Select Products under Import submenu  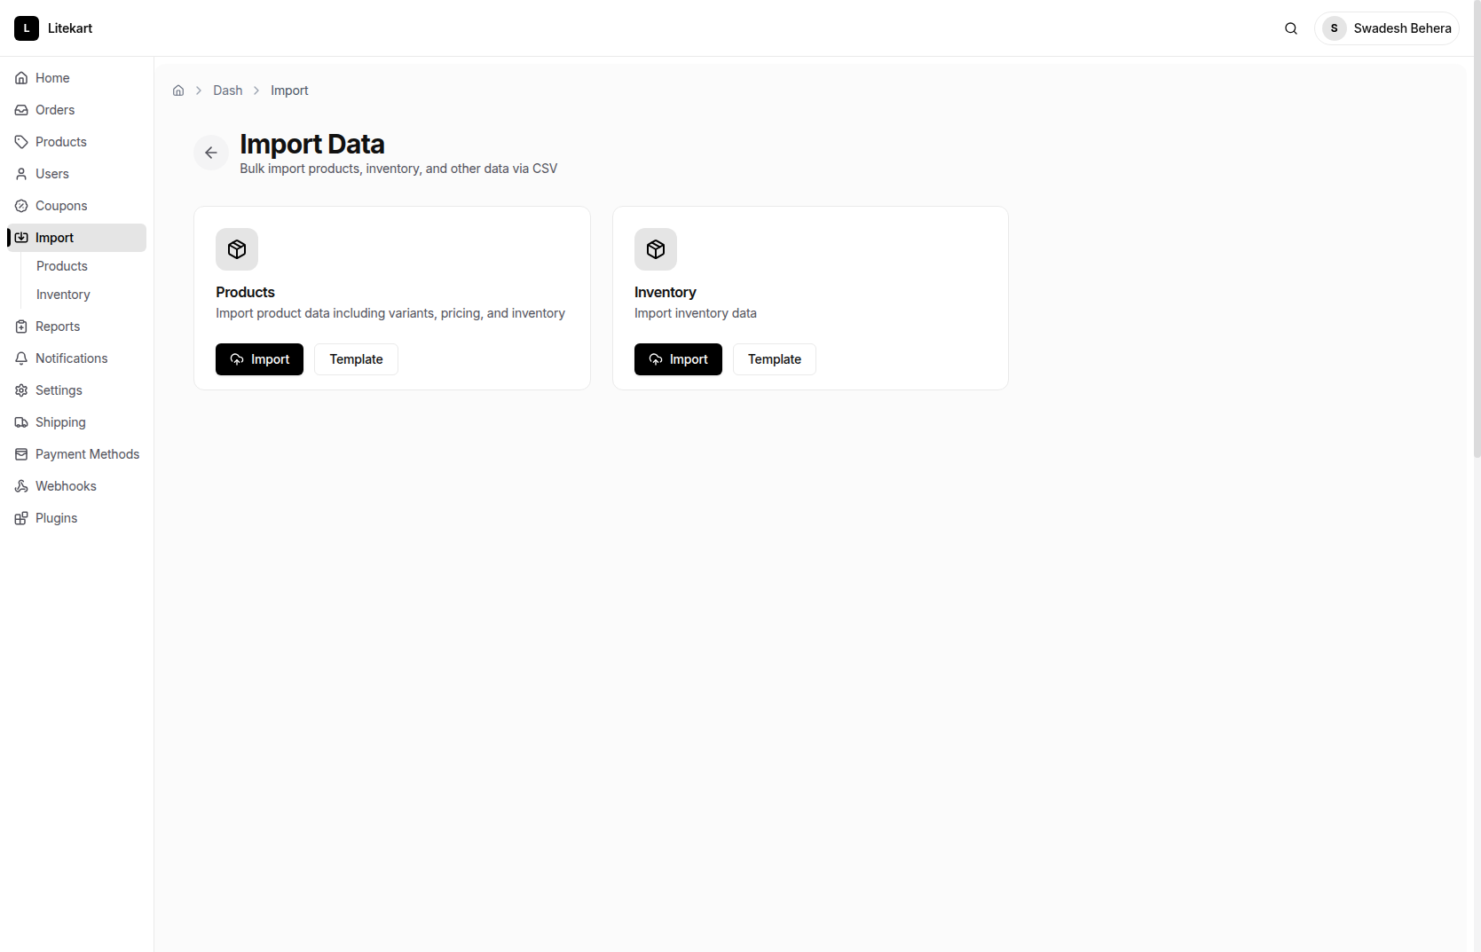[x=62, y=266]
